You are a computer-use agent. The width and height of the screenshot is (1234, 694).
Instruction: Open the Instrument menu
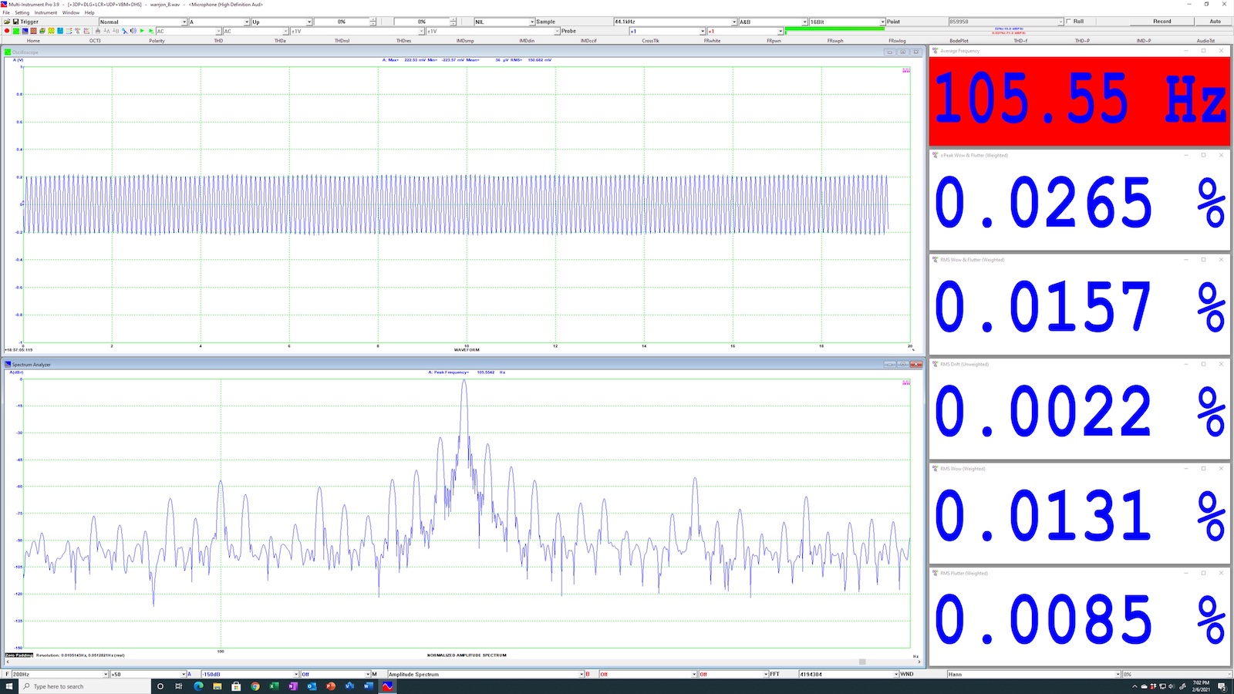tap(46, 12)
